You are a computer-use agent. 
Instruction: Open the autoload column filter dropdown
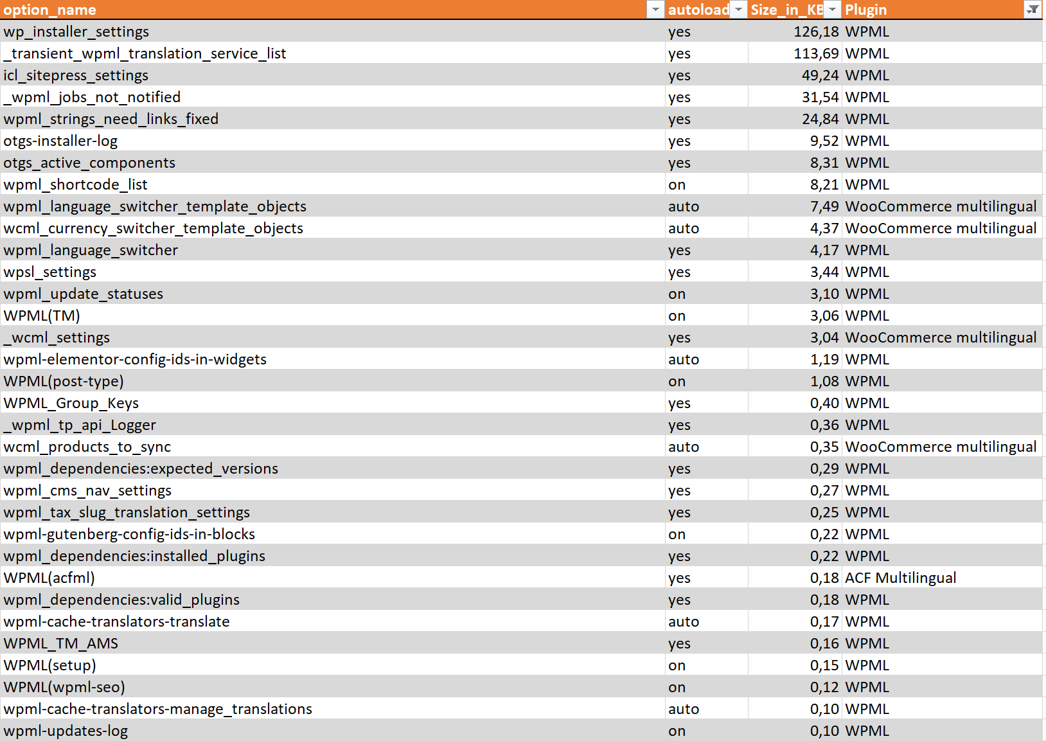pyautogui.click(x=739, y=10)
